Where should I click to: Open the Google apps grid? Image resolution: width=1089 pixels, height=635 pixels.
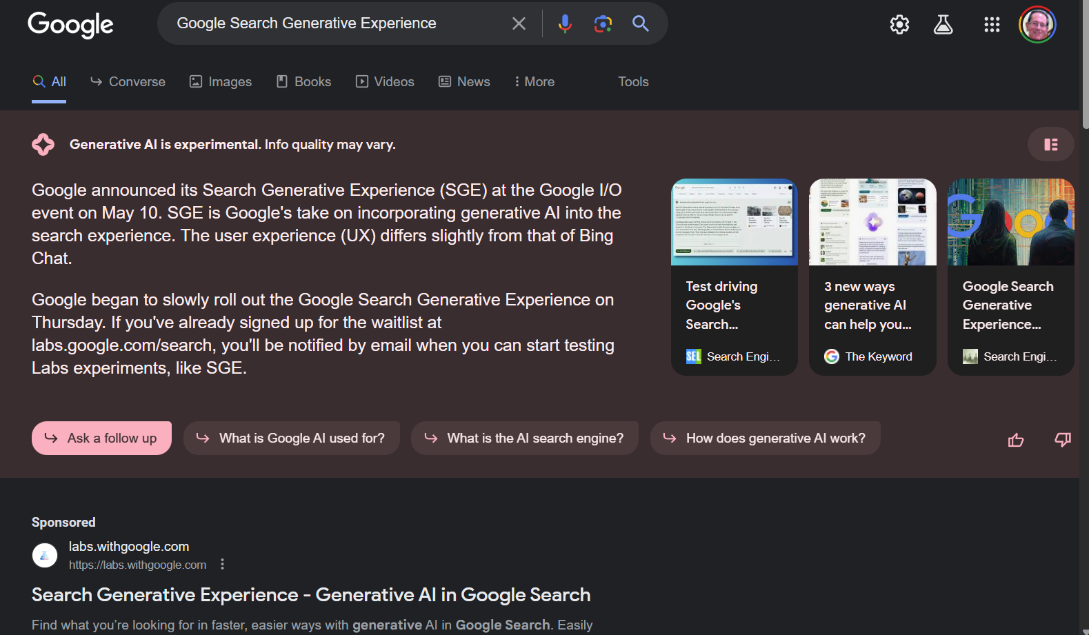coord(992,25)
